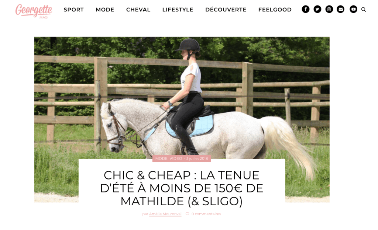Click author link Amélie Mouronval
The height and width of the screenshot is (230, 378).
pos(165,214)
